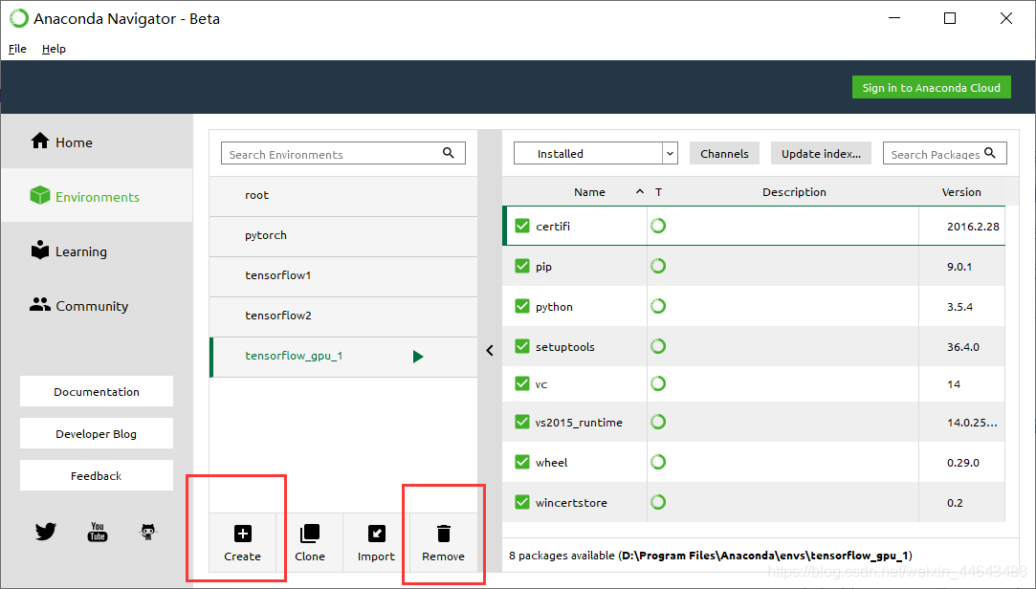Open the Help menu
Image resolution: width=1036 pixels, height=589 pixels.
[x=54, y=48]
